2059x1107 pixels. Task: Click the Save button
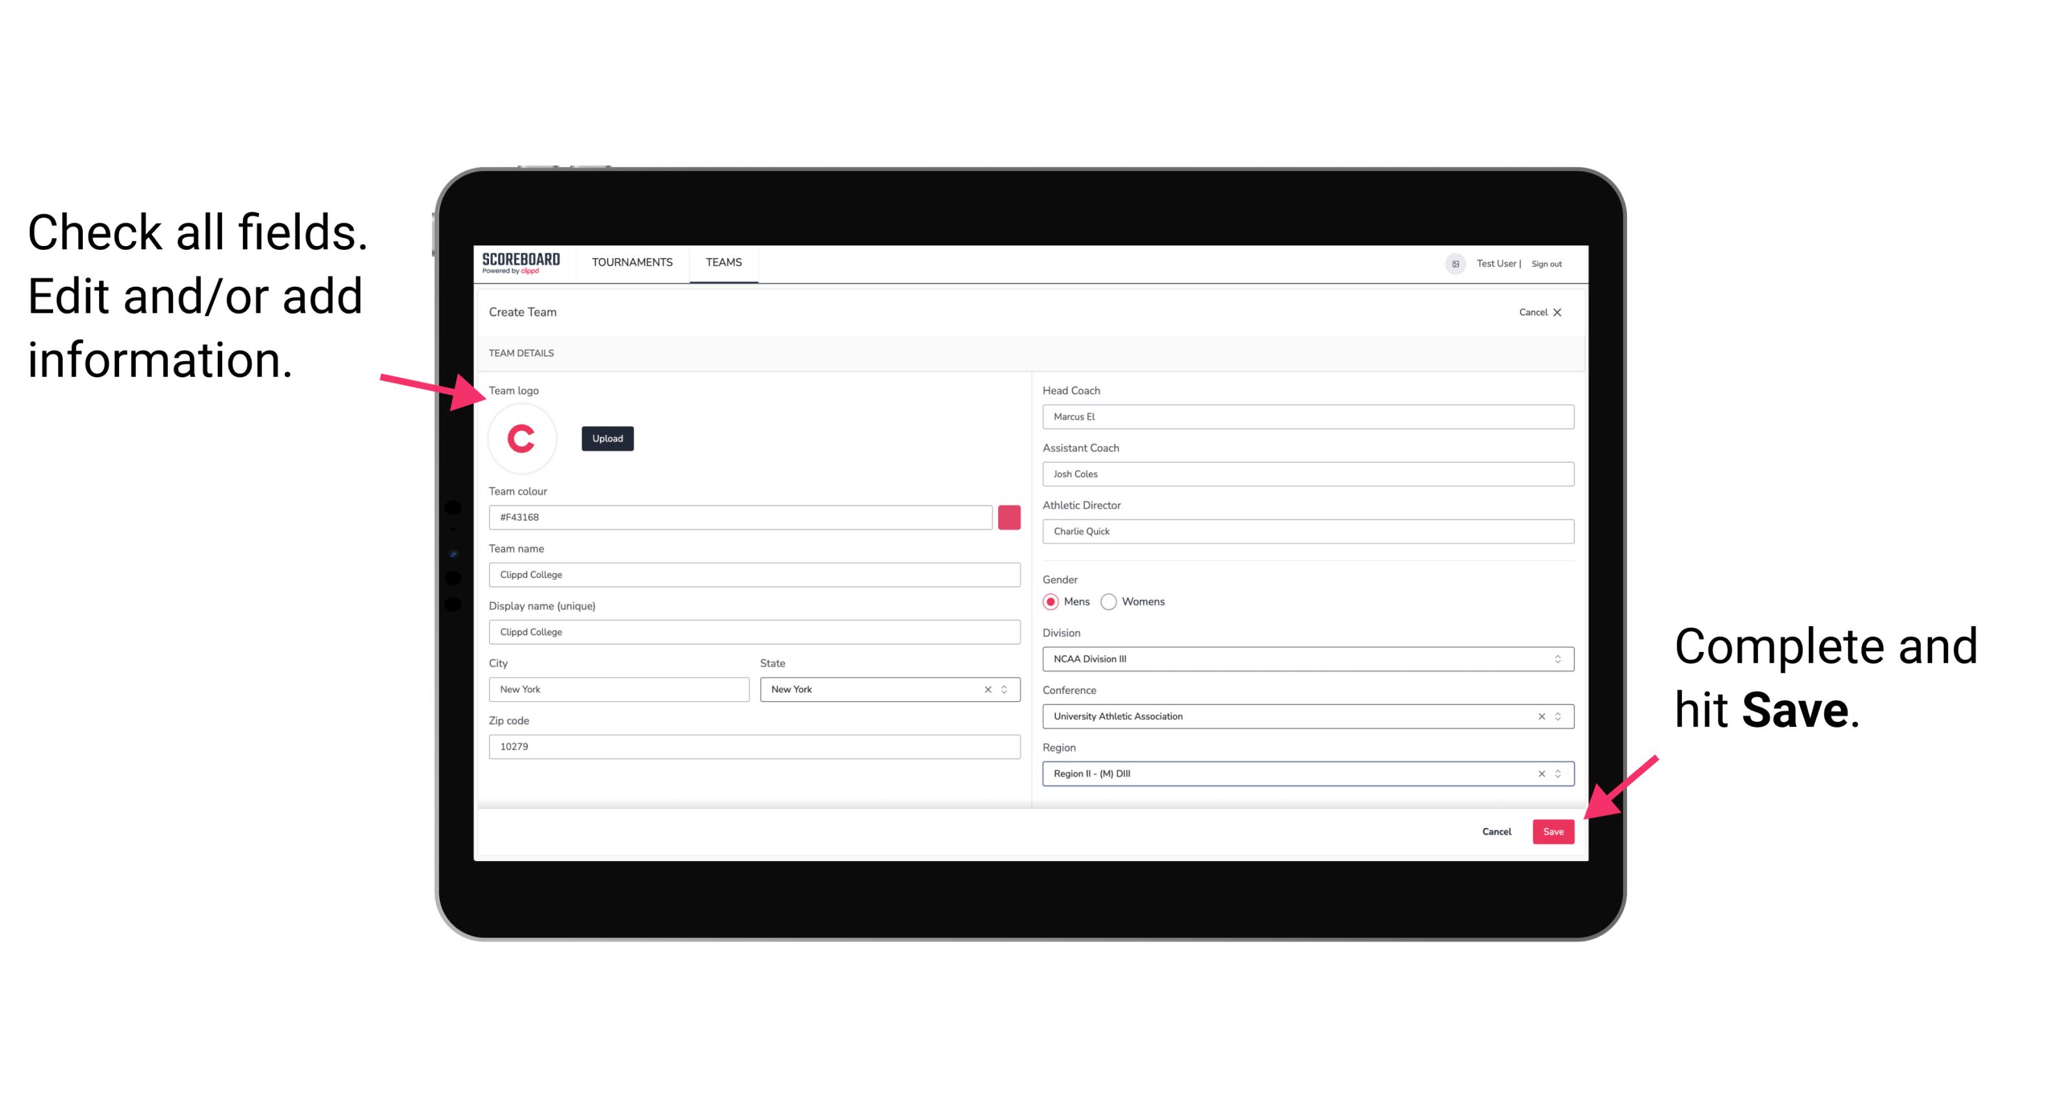(x=1553, y=830)
